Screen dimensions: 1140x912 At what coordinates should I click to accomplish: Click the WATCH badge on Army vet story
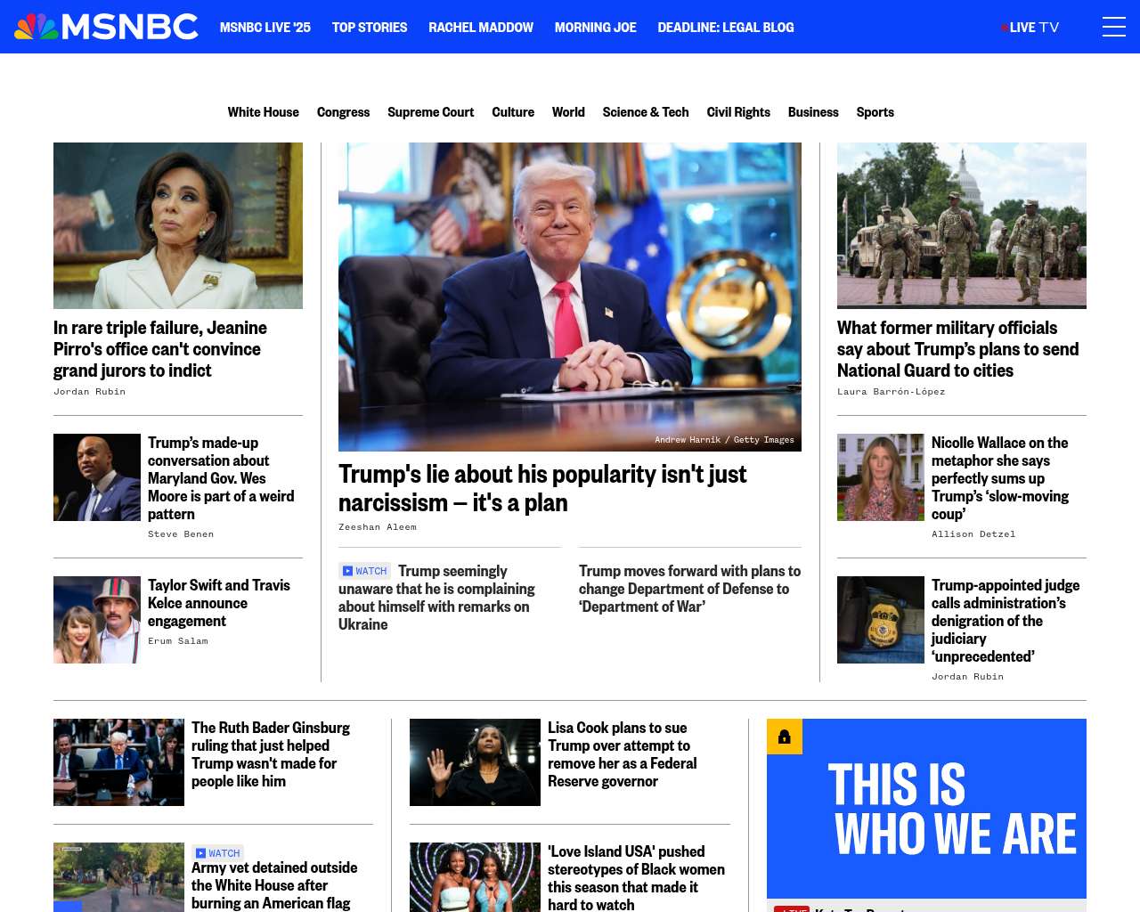(218, 853)
